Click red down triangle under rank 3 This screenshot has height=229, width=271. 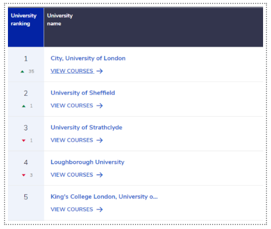24,141
